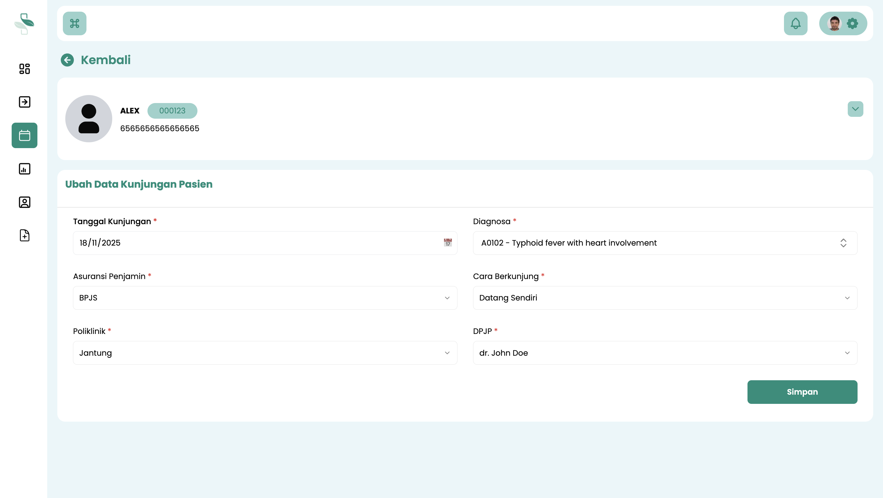Click the command menu button in top bar
Image resolution: width=883 pixels, height=498 pixels.
coord(75,23)
